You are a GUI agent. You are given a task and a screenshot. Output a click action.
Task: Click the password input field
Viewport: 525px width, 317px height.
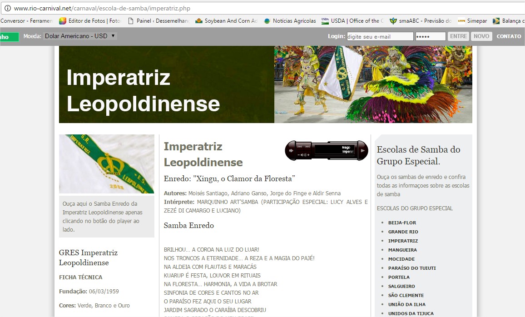[x=430, y=36]
